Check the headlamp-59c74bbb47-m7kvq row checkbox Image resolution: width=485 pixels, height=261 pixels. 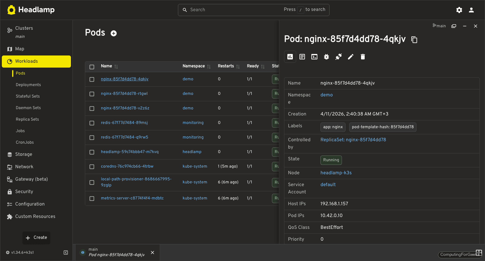92,152
